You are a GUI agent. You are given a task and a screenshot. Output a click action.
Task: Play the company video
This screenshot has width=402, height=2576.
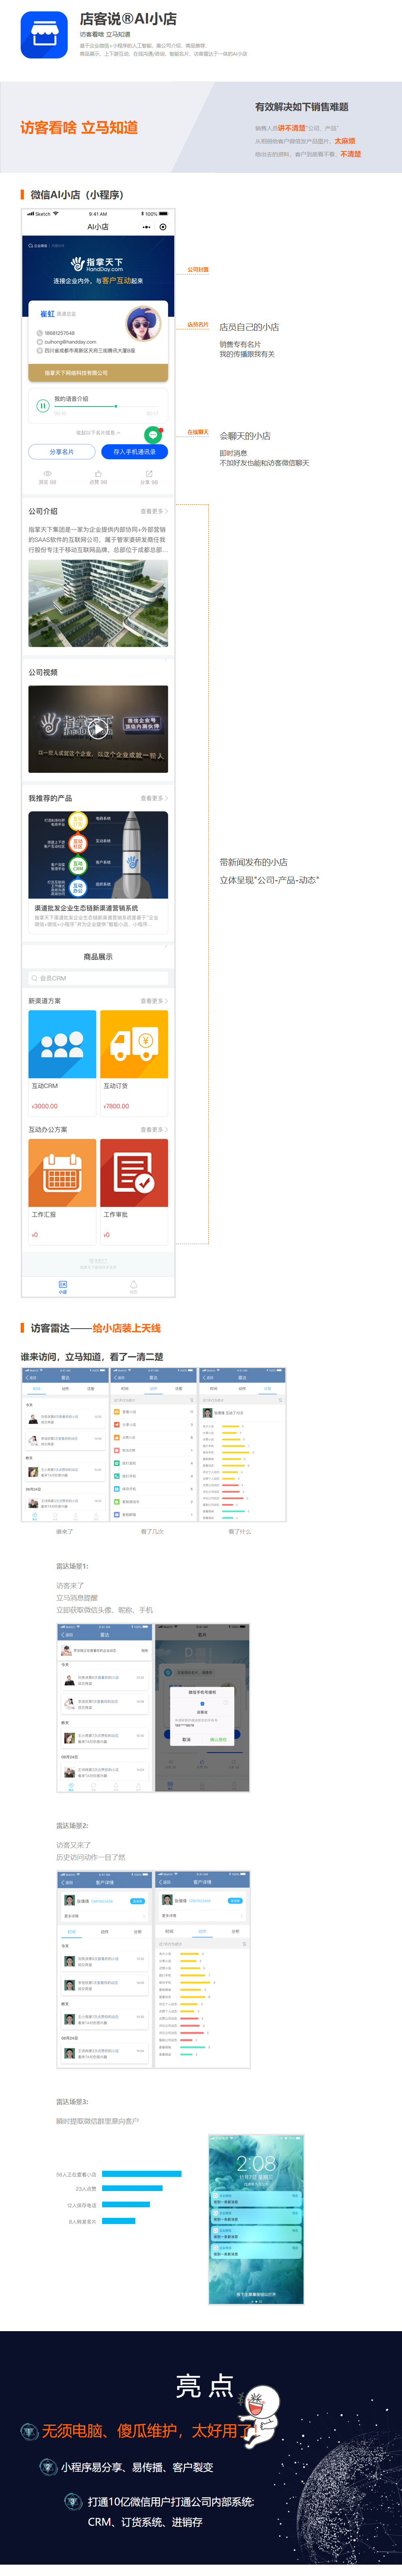coord(98,728)
